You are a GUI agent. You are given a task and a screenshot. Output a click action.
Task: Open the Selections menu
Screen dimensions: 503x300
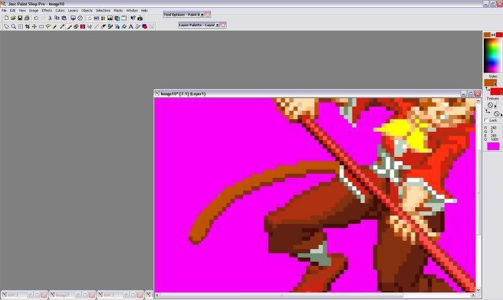click(x=103, y=11)
